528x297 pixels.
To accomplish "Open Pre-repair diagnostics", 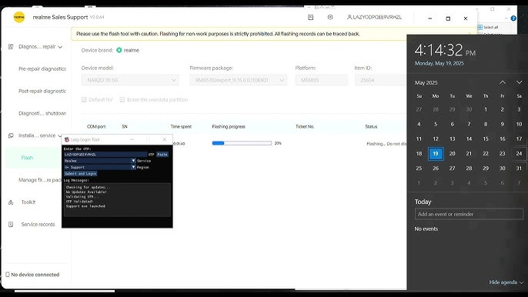I will (42, 68).
